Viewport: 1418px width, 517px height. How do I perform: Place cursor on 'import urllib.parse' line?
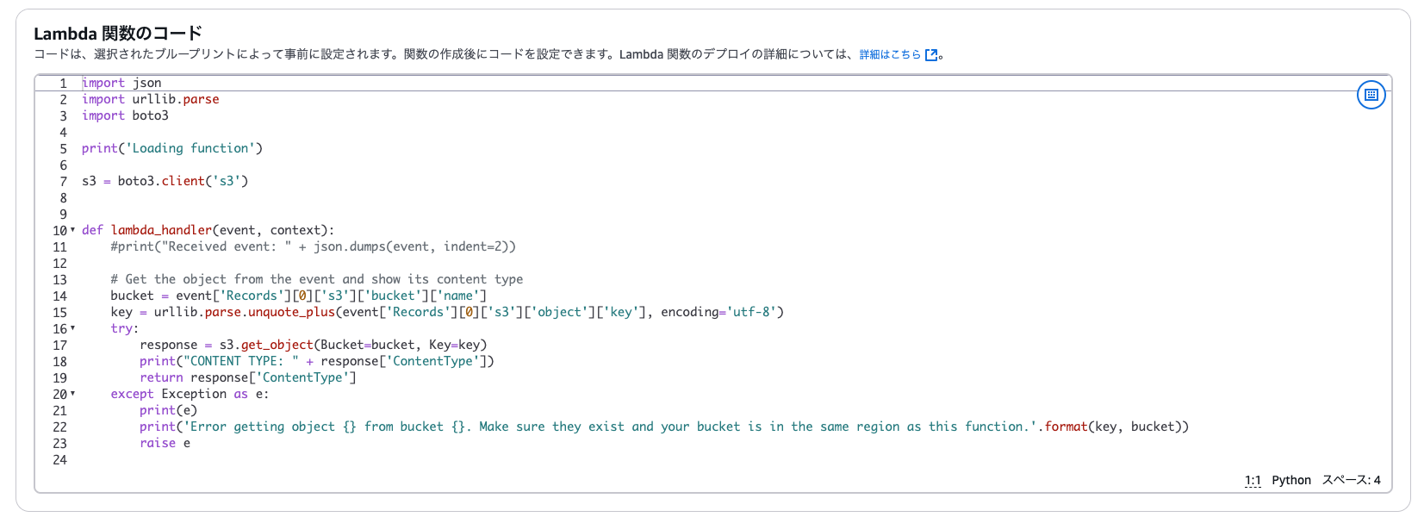click(x=151, y=99)
